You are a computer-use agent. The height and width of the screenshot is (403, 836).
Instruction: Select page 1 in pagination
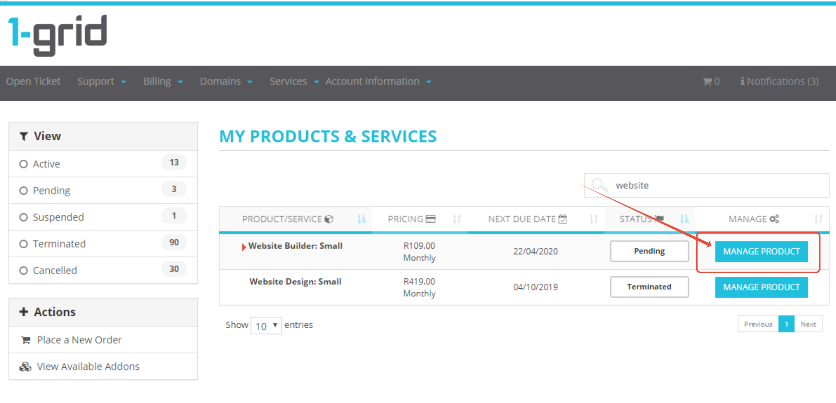786,324
